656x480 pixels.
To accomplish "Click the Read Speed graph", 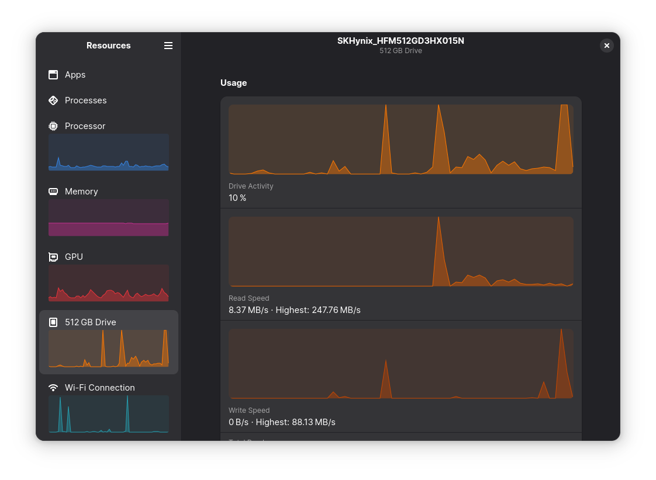I will coord(400,252).
